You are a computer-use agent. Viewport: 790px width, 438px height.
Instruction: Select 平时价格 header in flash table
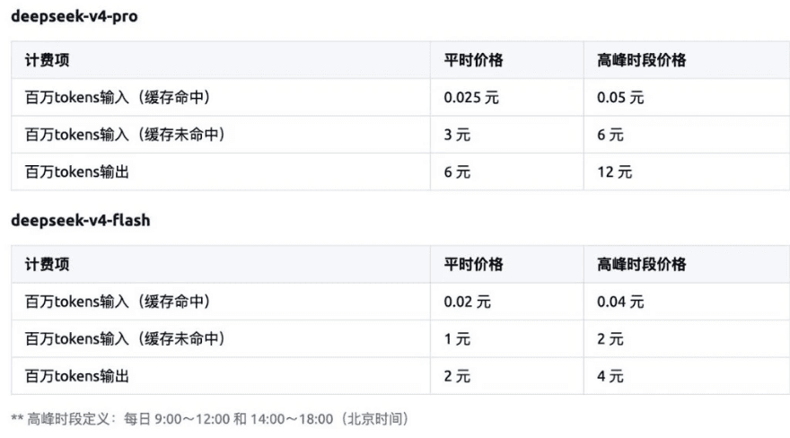[473, 264]
